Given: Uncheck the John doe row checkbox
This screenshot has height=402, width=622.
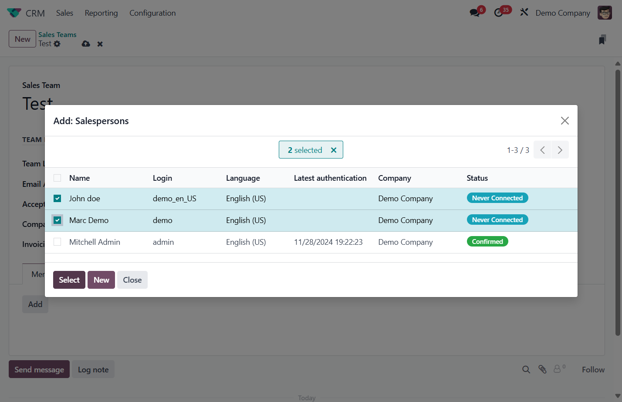Looking at the screenshot, I should point(57,198).
